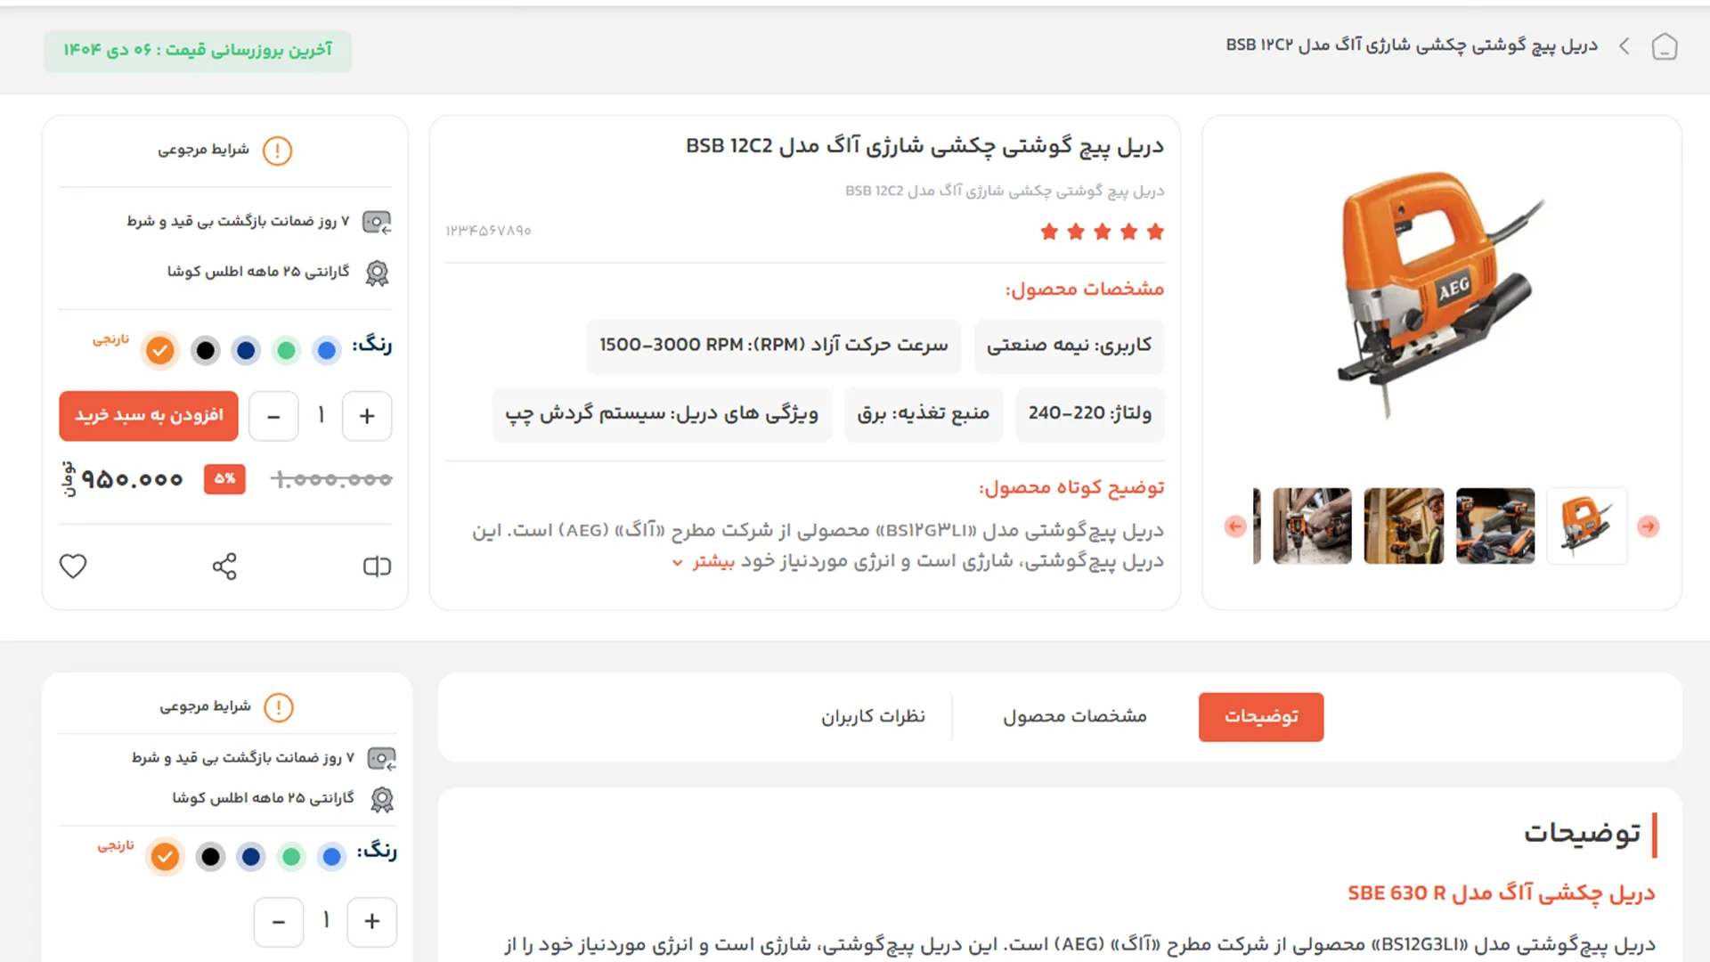Switch to the مشخصات محصول tab
Image resolution: width=1710 pixels, height=962 pixels.
1075,717
